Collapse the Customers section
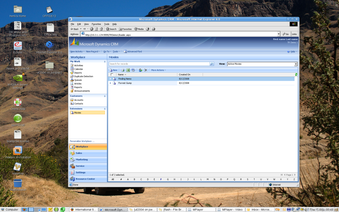Screen dimensions: 339x212 105,96
